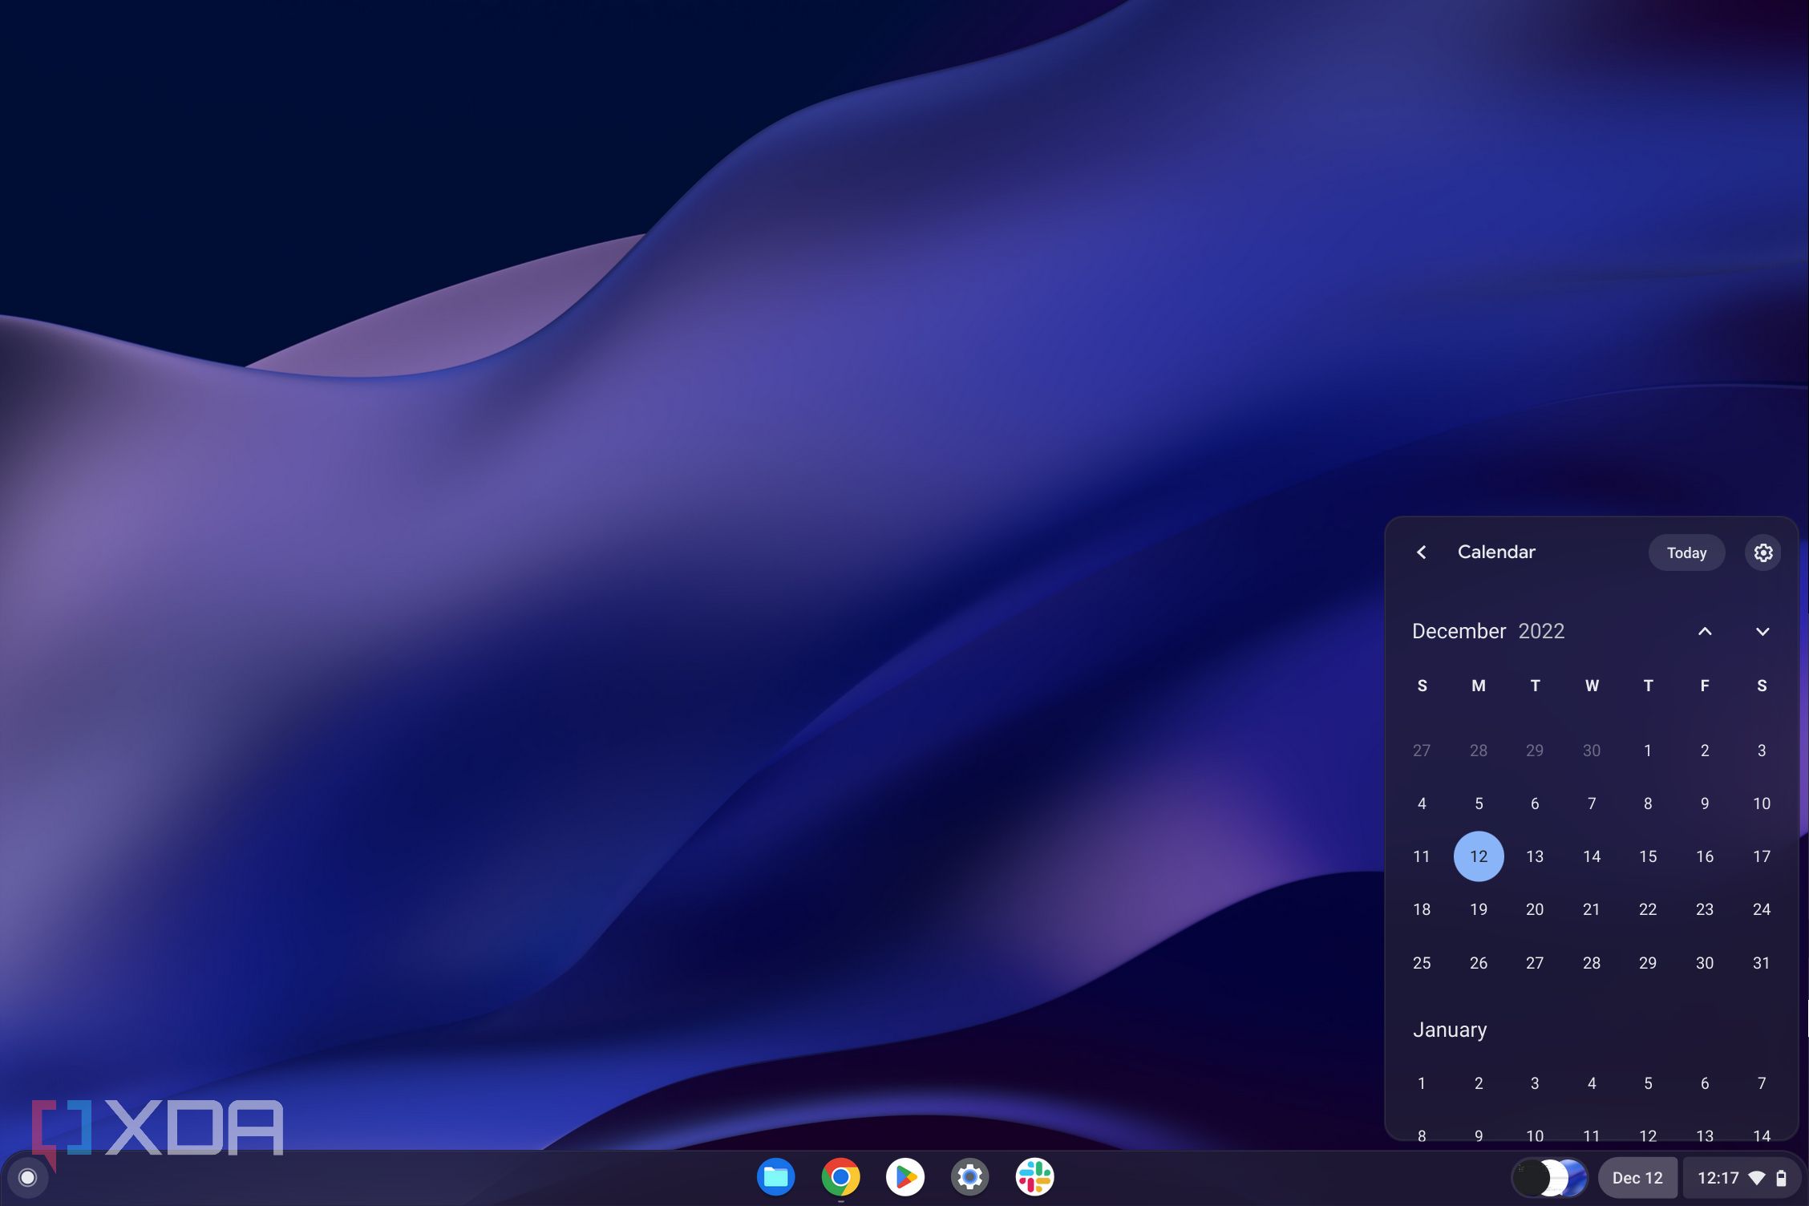Click the highlighted date 12 circle
1809x1206 pixels.
1479,856
